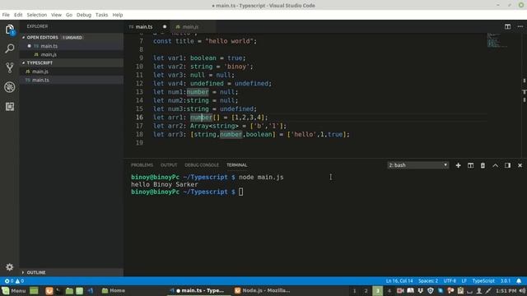Open errors and warnings count
This screenshot has height=296, width=527.
pyautogui.click(x=14, y=281)
